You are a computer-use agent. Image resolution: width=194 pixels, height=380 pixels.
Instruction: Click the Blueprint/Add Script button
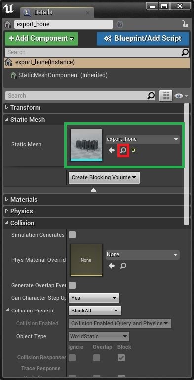143,38
